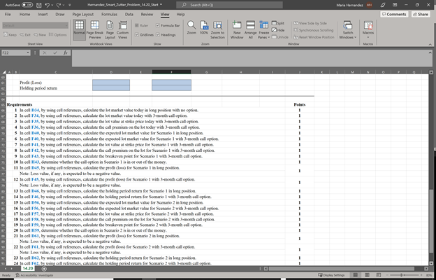Open Customize Quick Access Toolbar dropdown

[x=70, y=5]
